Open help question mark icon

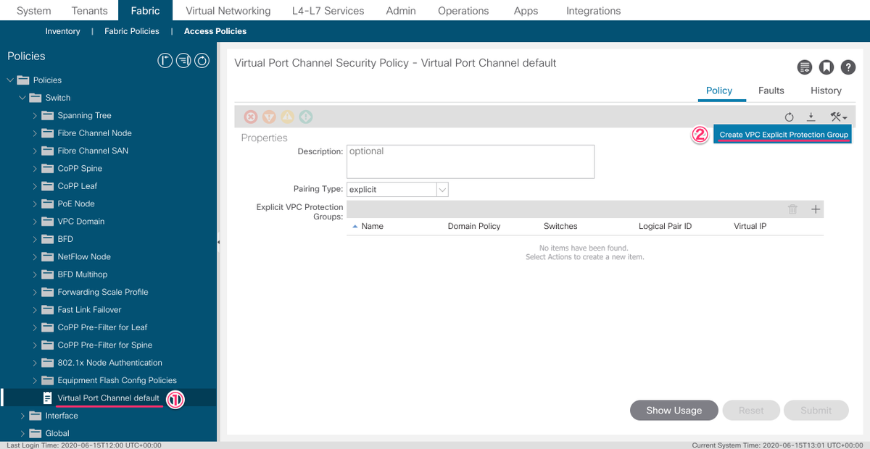point(848,67)
